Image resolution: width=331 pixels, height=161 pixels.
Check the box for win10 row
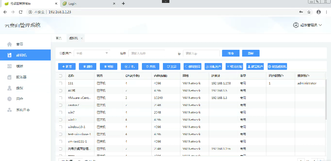tap(60, 120)
